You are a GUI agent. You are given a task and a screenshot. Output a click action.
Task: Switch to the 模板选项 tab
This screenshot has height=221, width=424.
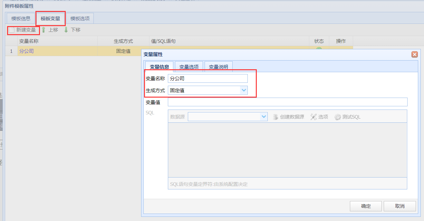pyautogui.click(x=80, y=18)
